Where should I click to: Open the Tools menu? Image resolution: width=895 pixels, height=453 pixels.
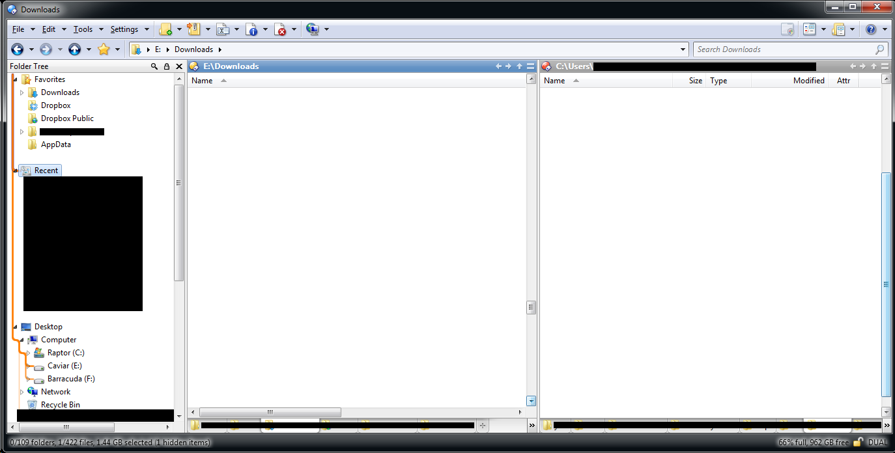click(x=83, y=29)
